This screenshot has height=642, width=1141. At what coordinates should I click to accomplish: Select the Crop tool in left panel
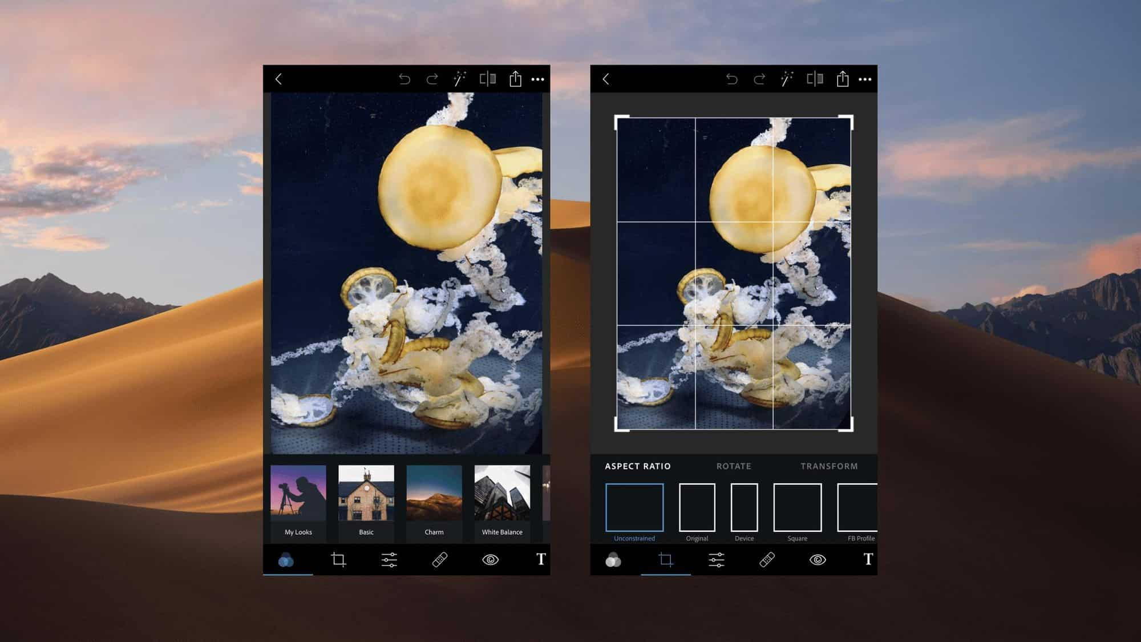[x=337, y=560]
